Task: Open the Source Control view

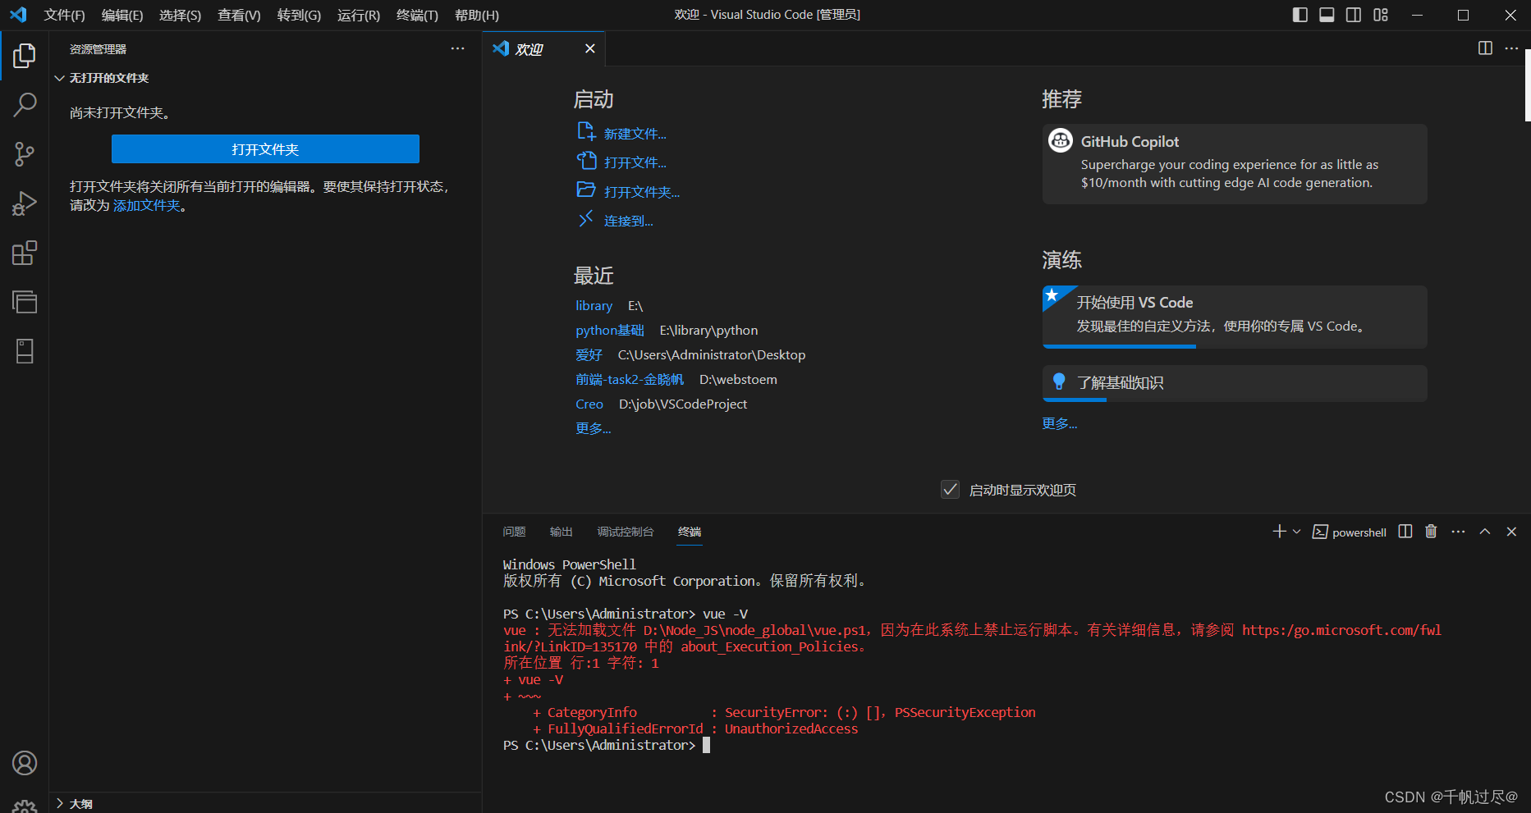Action: (x=25, y=153)
